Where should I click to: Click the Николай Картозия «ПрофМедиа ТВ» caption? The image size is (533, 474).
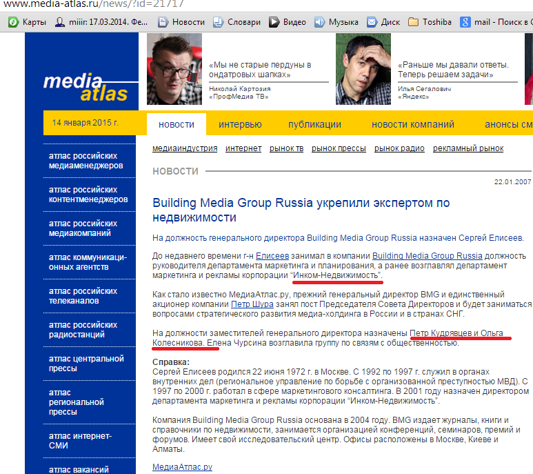click(240, 92)
